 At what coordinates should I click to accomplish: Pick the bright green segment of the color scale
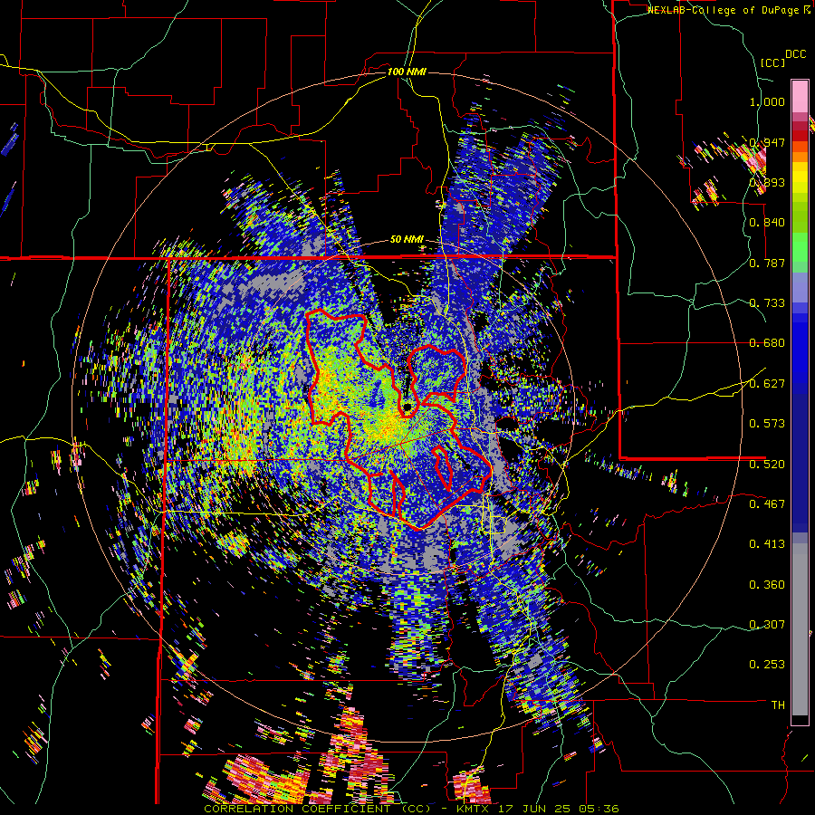point(800,247)
